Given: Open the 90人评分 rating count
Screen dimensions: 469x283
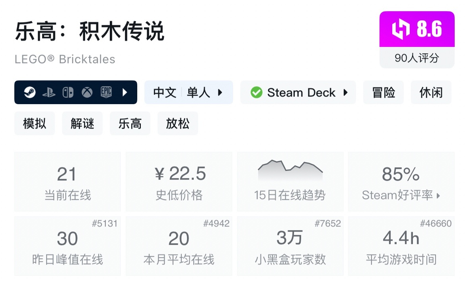Looking at the screenshot, I should 416,58.
